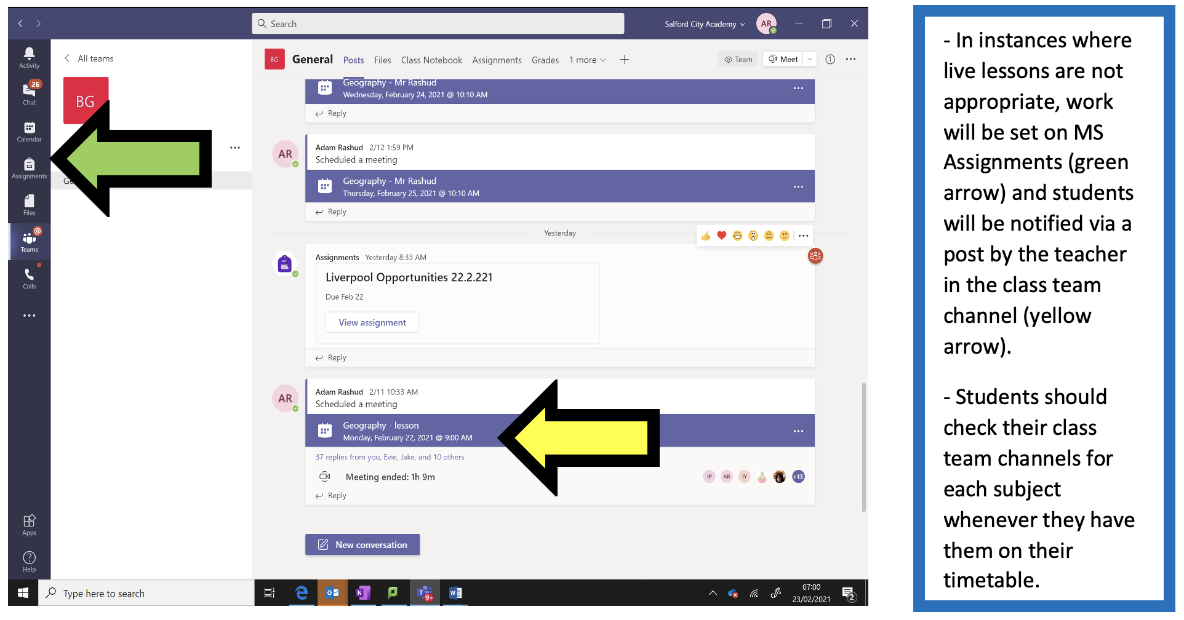Image resolution: width=1184 pixels, height=620 pixels.
Task: Open Microsoft Edge from taskbar
Action: click(x=301, y=593)
